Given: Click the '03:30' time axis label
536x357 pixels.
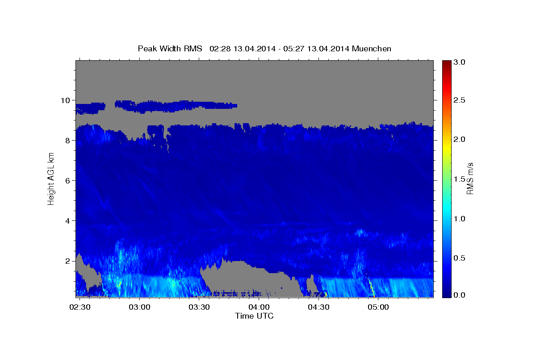Looking at the screenshot, I should pyautogui.click(x=199, y=307).
